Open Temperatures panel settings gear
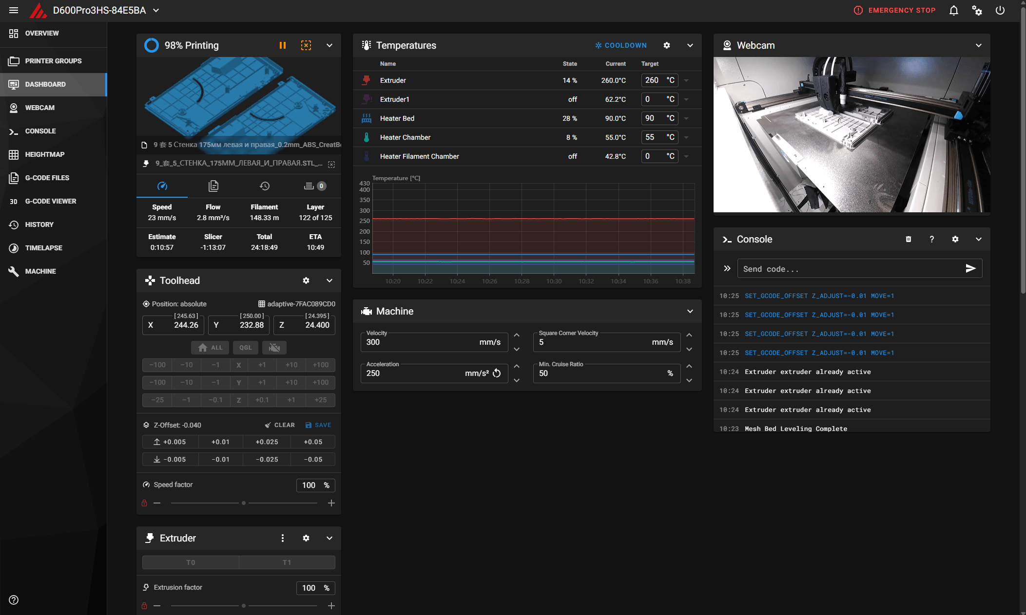 pyautogui.click(x=667, y=45)
